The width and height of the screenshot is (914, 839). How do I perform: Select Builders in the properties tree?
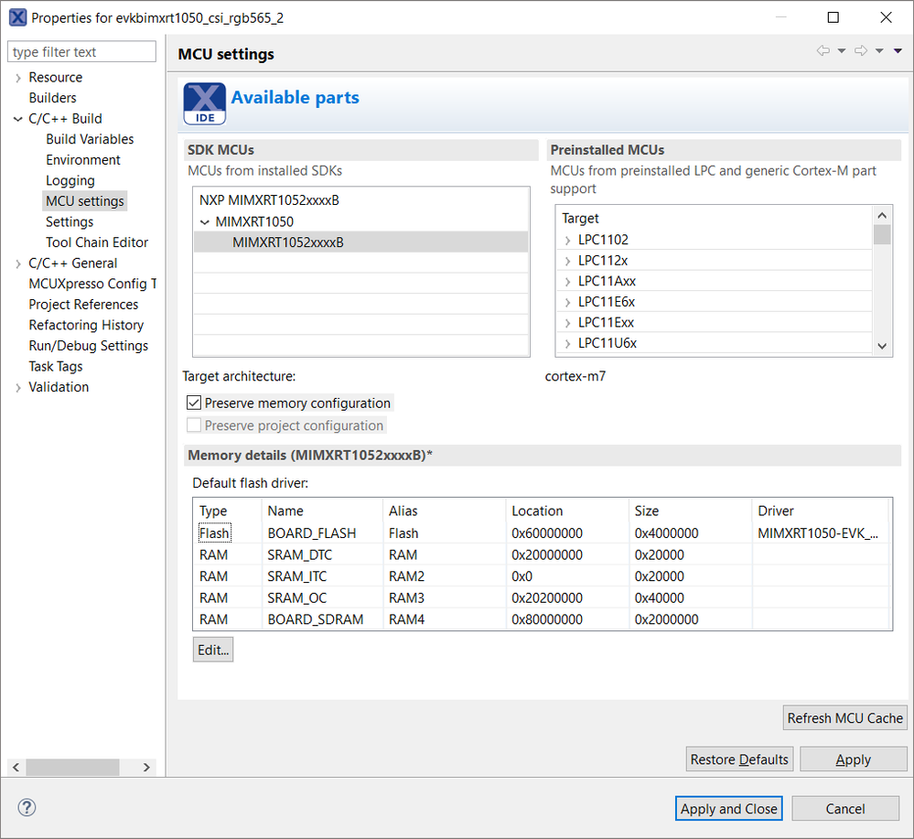click(x=52, y=98)
